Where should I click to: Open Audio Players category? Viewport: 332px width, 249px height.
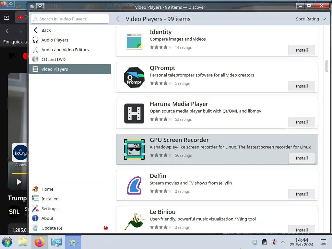tap(70, 40)
